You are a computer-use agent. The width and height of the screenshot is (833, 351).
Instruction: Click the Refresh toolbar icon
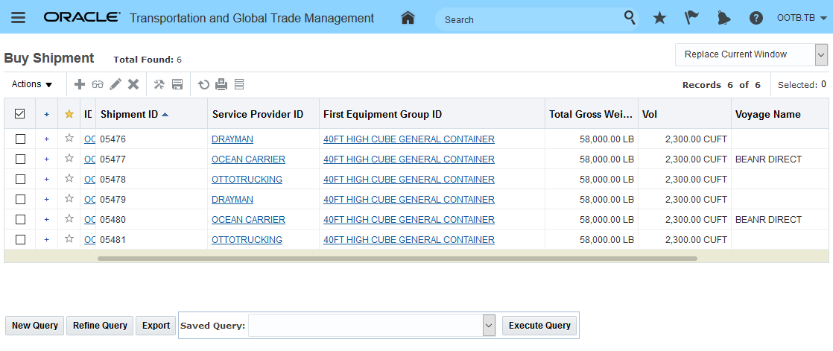click(x=203, y=84)
